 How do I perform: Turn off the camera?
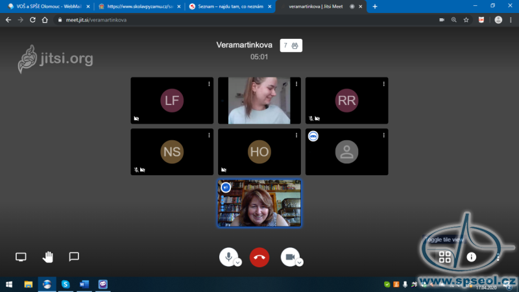pyautogui.click(x=289, y=256)
